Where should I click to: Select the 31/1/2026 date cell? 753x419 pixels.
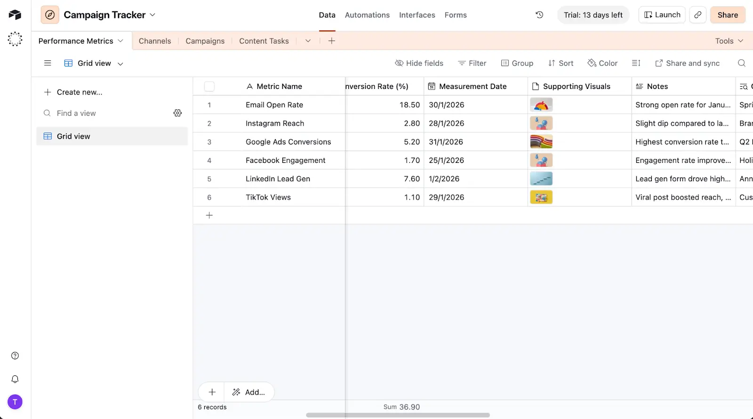coord(476,142)
